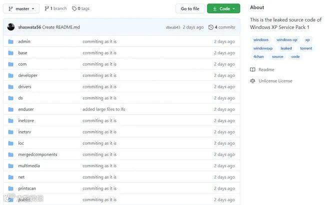
Task: Click the folder icon beside multimedia
Action: (11, 166)
